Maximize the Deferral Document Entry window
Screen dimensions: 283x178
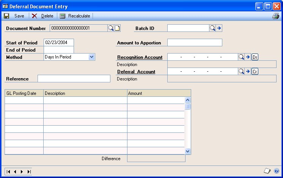click(268, 6)
